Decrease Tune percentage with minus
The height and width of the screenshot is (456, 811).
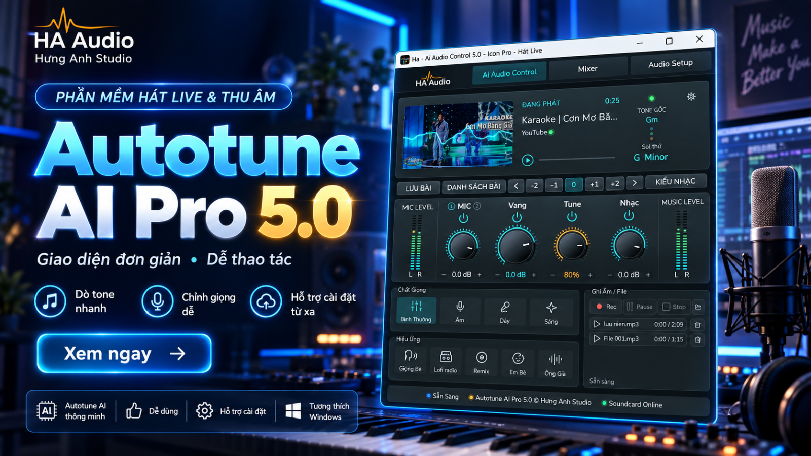point(552,275)
